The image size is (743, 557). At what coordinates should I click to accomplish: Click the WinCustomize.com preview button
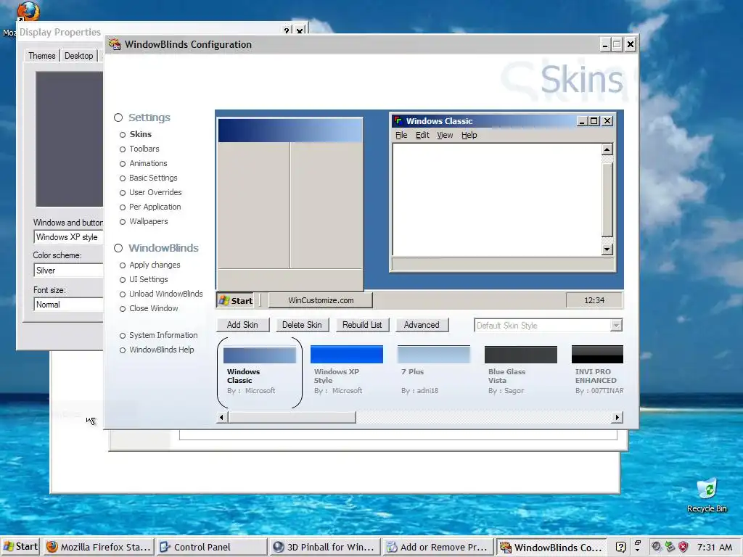pos(320,300)
